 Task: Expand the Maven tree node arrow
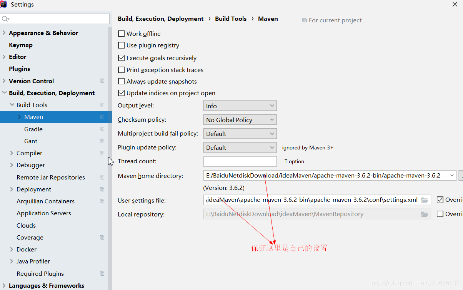[x=20, y=117]
